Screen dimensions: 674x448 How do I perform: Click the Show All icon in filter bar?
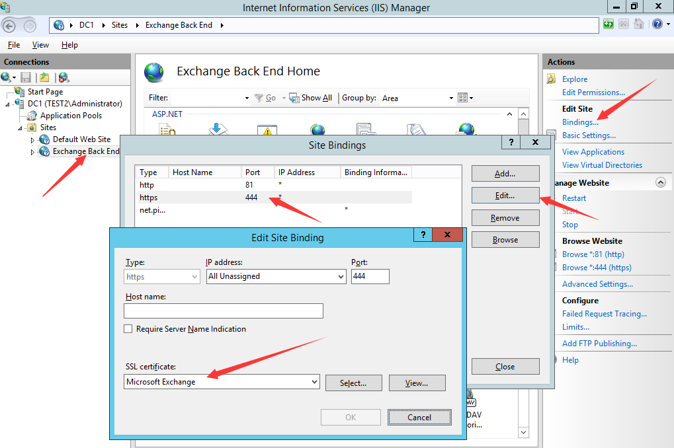pos(294,98)
